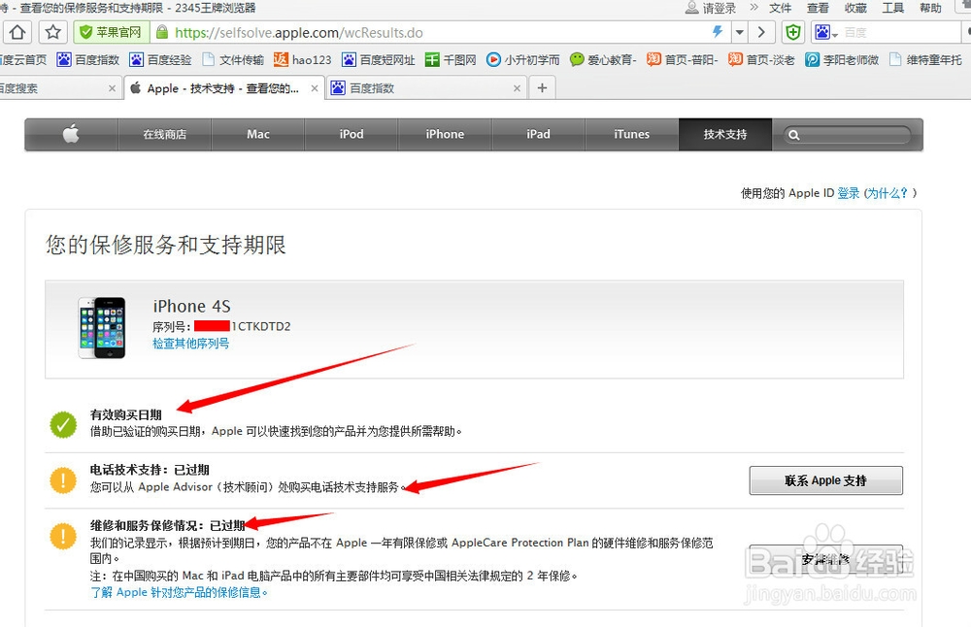Screen dimensions: 971x627
Task: Open the Baidu search engine selector dropdown
Action: pyautogui.click(x=826, y=32)
